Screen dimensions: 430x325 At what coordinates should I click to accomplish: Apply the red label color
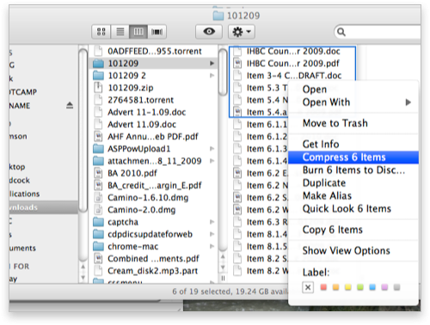323,287
